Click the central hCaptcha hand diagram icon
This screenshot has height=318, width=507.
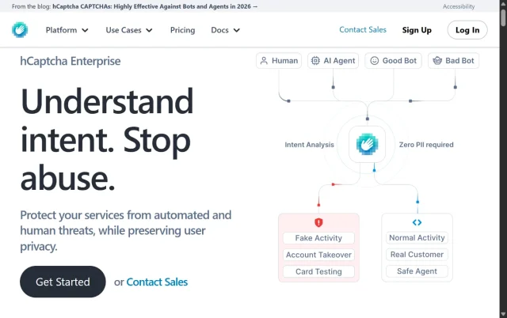tap(367, 144)
